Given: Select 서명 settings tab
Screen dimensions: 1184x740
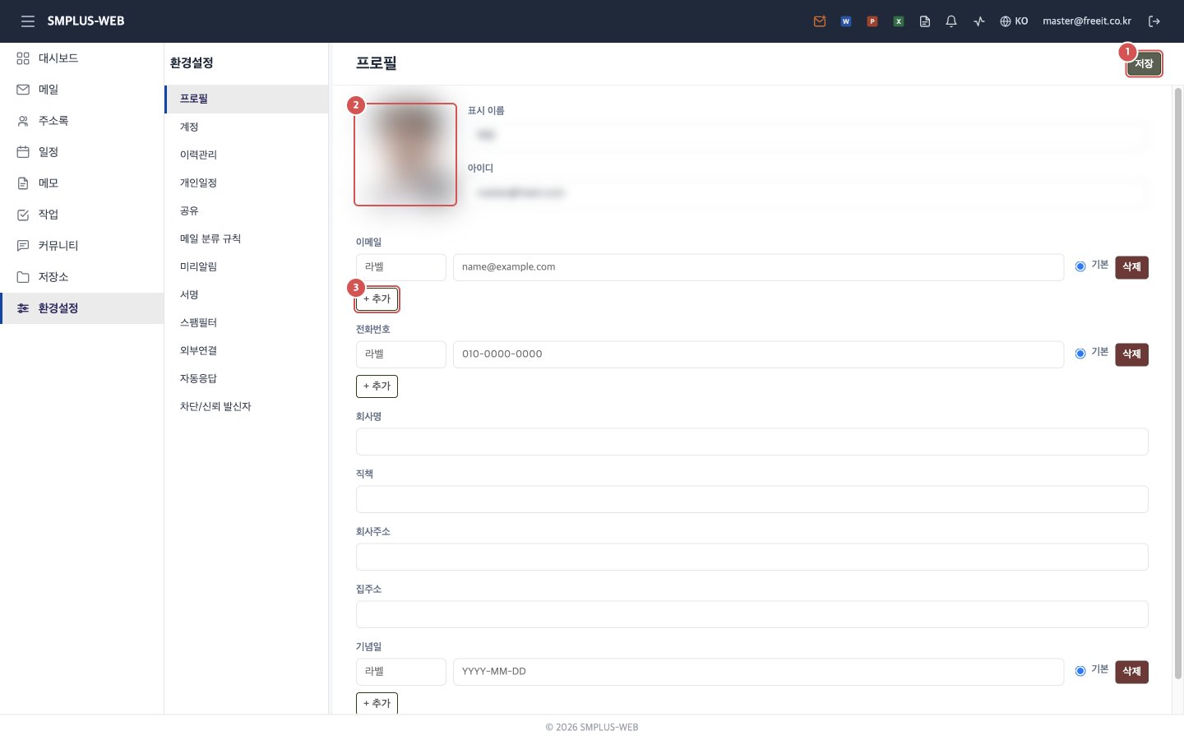Looking at the screenshot, I should pos(247,294).
